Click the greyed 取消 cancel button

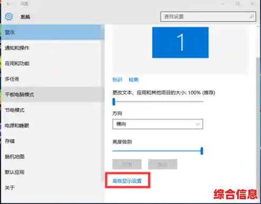tap(163, 164)
